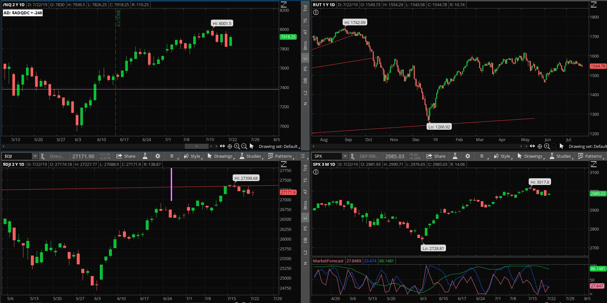Select the crosshair tool on RUT chart
Viewport: 607px width, 303px height.
tap(540, 146)
